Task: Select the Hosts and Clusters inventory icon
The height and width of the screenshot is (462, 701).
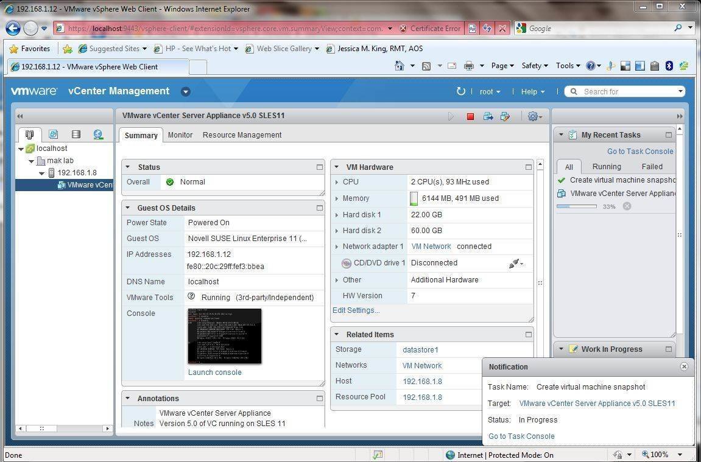Action: coord(29,134)
